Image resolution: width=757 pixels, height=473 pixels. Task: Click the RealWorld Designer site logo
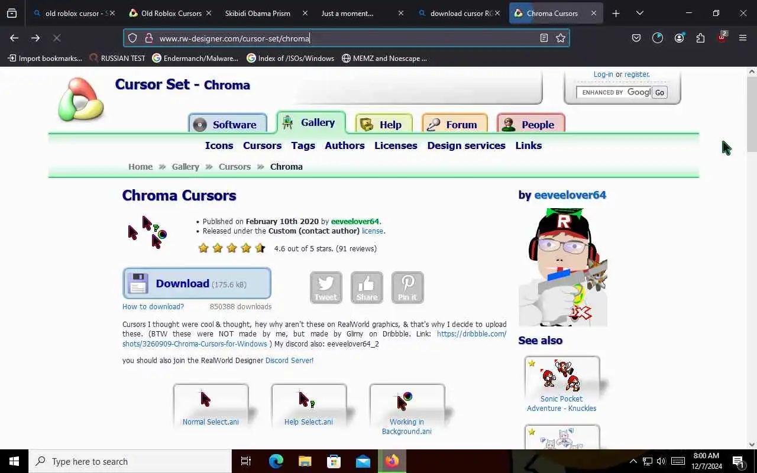81,99
